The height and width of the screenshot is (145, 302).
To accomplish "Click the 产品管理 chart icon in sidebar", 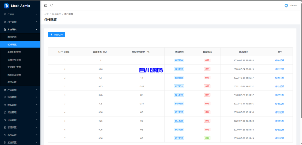I will (x=5, y=90).
